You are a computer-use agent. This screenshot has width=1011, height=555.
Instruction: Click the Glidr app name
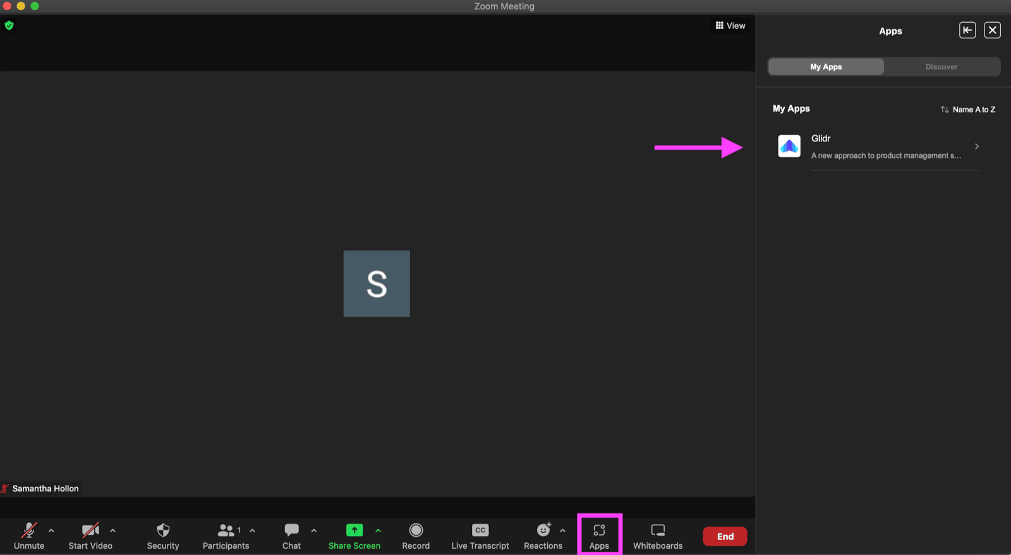pyautogui.click(x=821, y=138)
